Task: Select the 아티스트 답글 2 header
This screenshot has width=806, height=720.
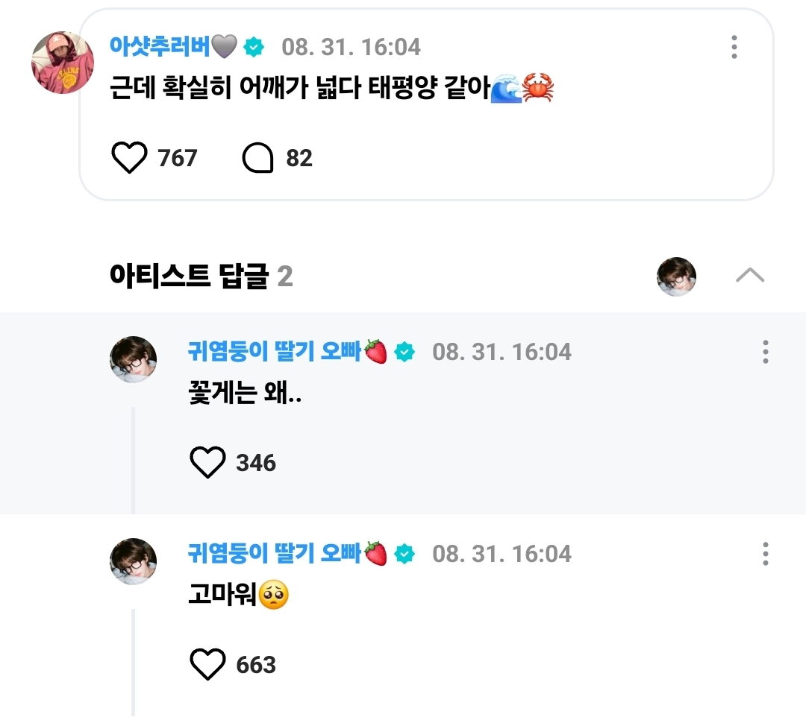Action: click(x=201, y=277)
